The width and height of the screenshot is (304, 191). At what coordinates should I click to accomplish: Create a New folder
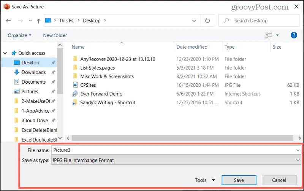(x=55, y=35)
